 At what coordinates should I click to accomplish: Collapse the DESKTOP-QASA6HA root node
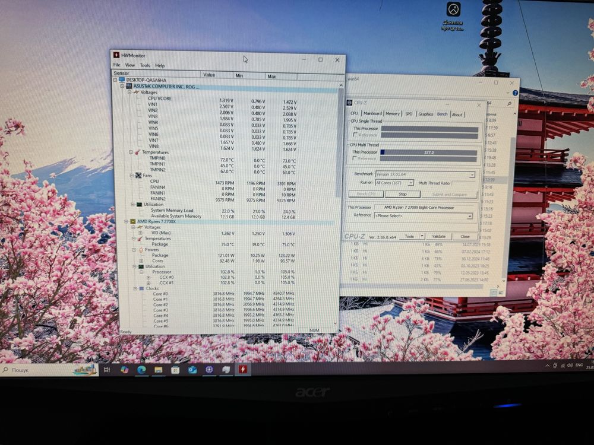115,80
